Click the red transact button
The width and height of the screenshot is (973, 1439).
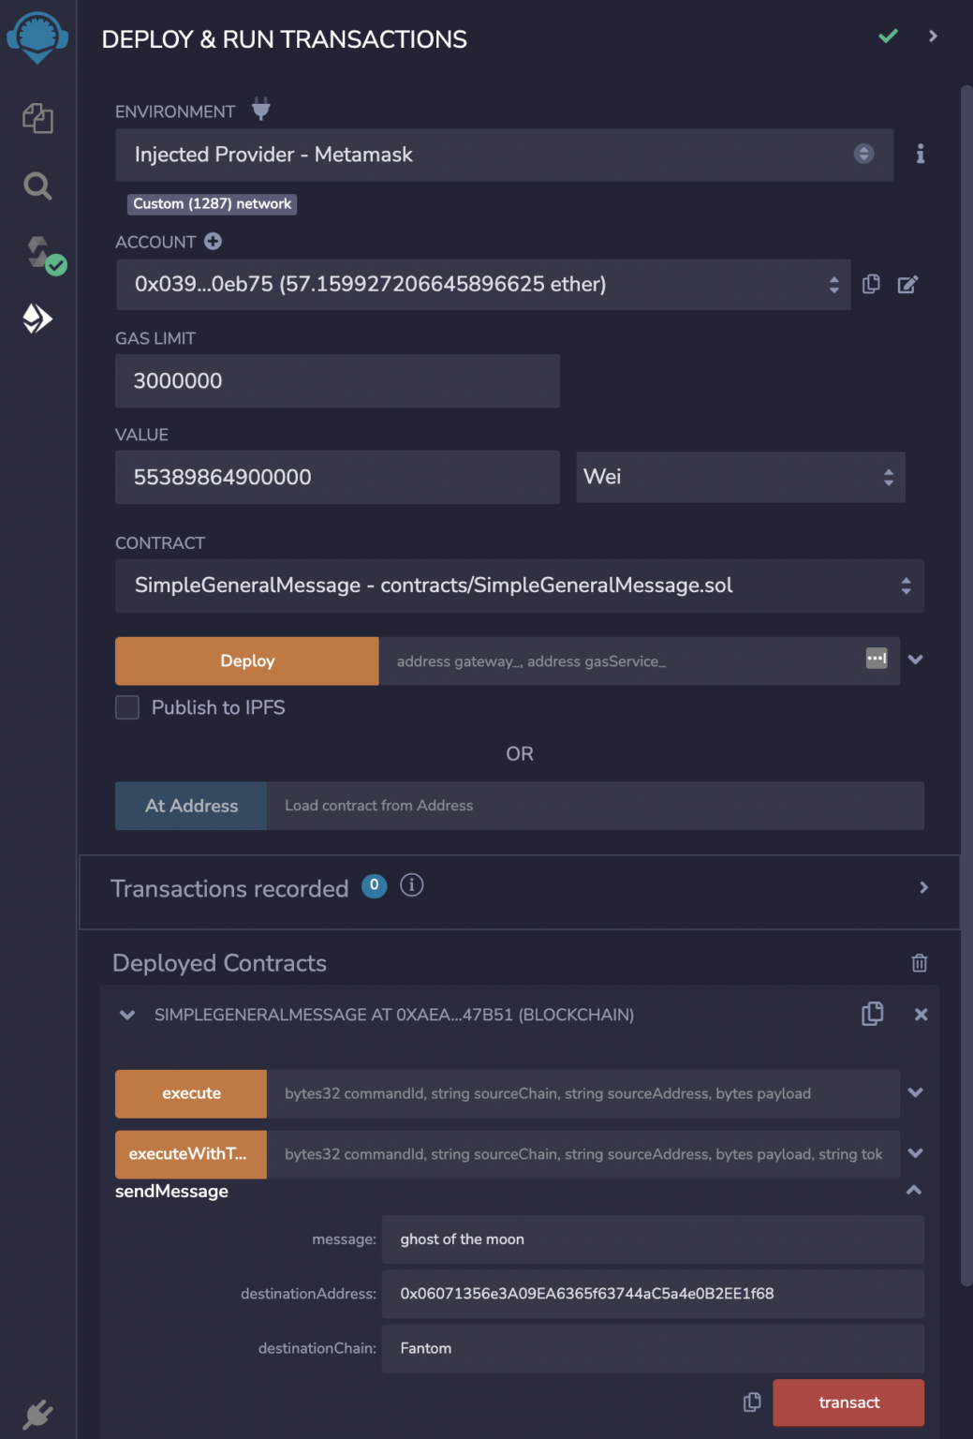click(848, 1402)
